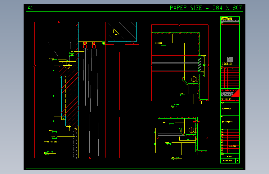Select the "PAPER SIZE = 584 X 807" text

pyautogui.click(x=206, y=8)
